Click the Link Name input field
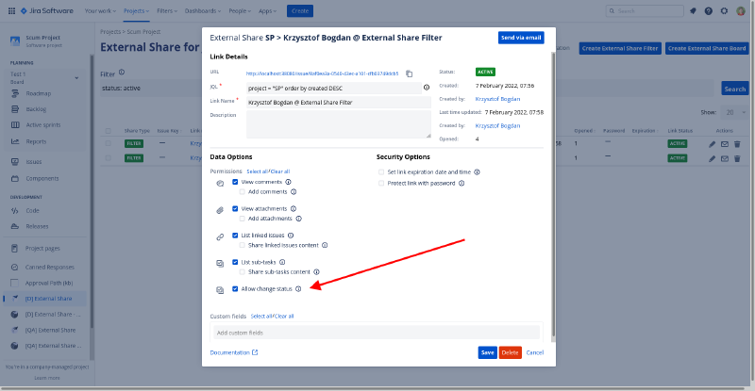Viewport: 755px width, 391px height. 339,102
